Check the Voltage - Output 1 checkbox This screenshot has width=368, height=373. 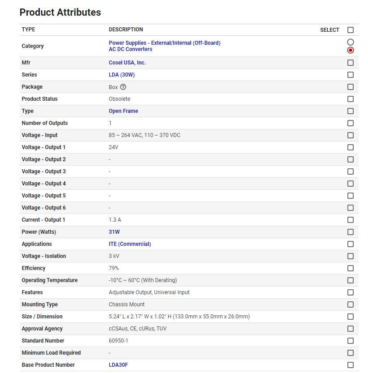tap(351, 147)
